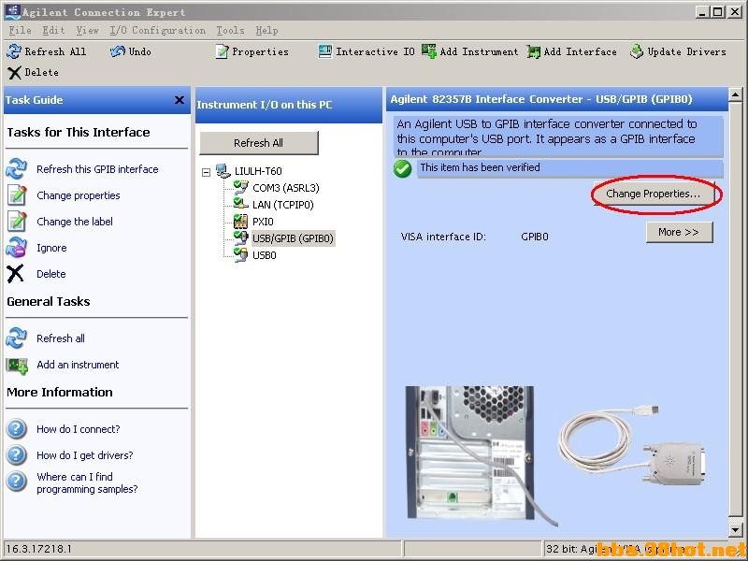
Task: Click the Change the label task icon
Action: pos(16,222)
